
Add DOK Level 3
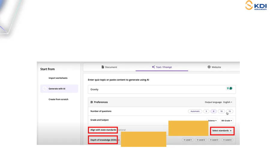tap(214, 140)
